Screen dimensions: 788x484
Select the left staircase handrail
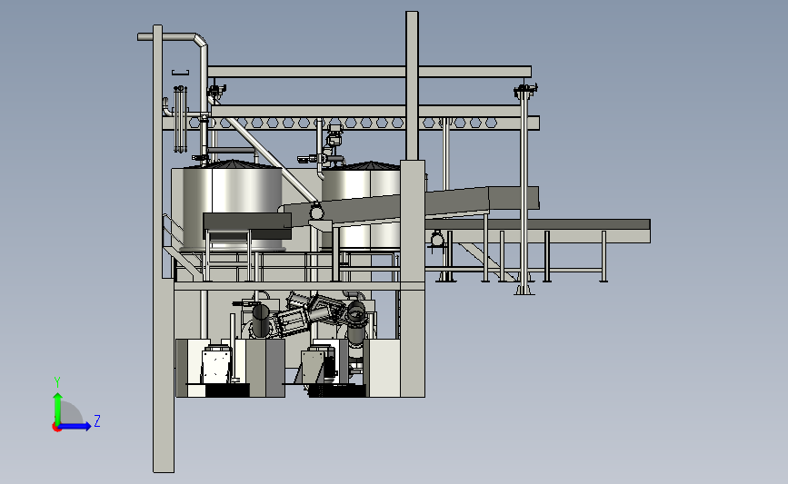[174, 232]
